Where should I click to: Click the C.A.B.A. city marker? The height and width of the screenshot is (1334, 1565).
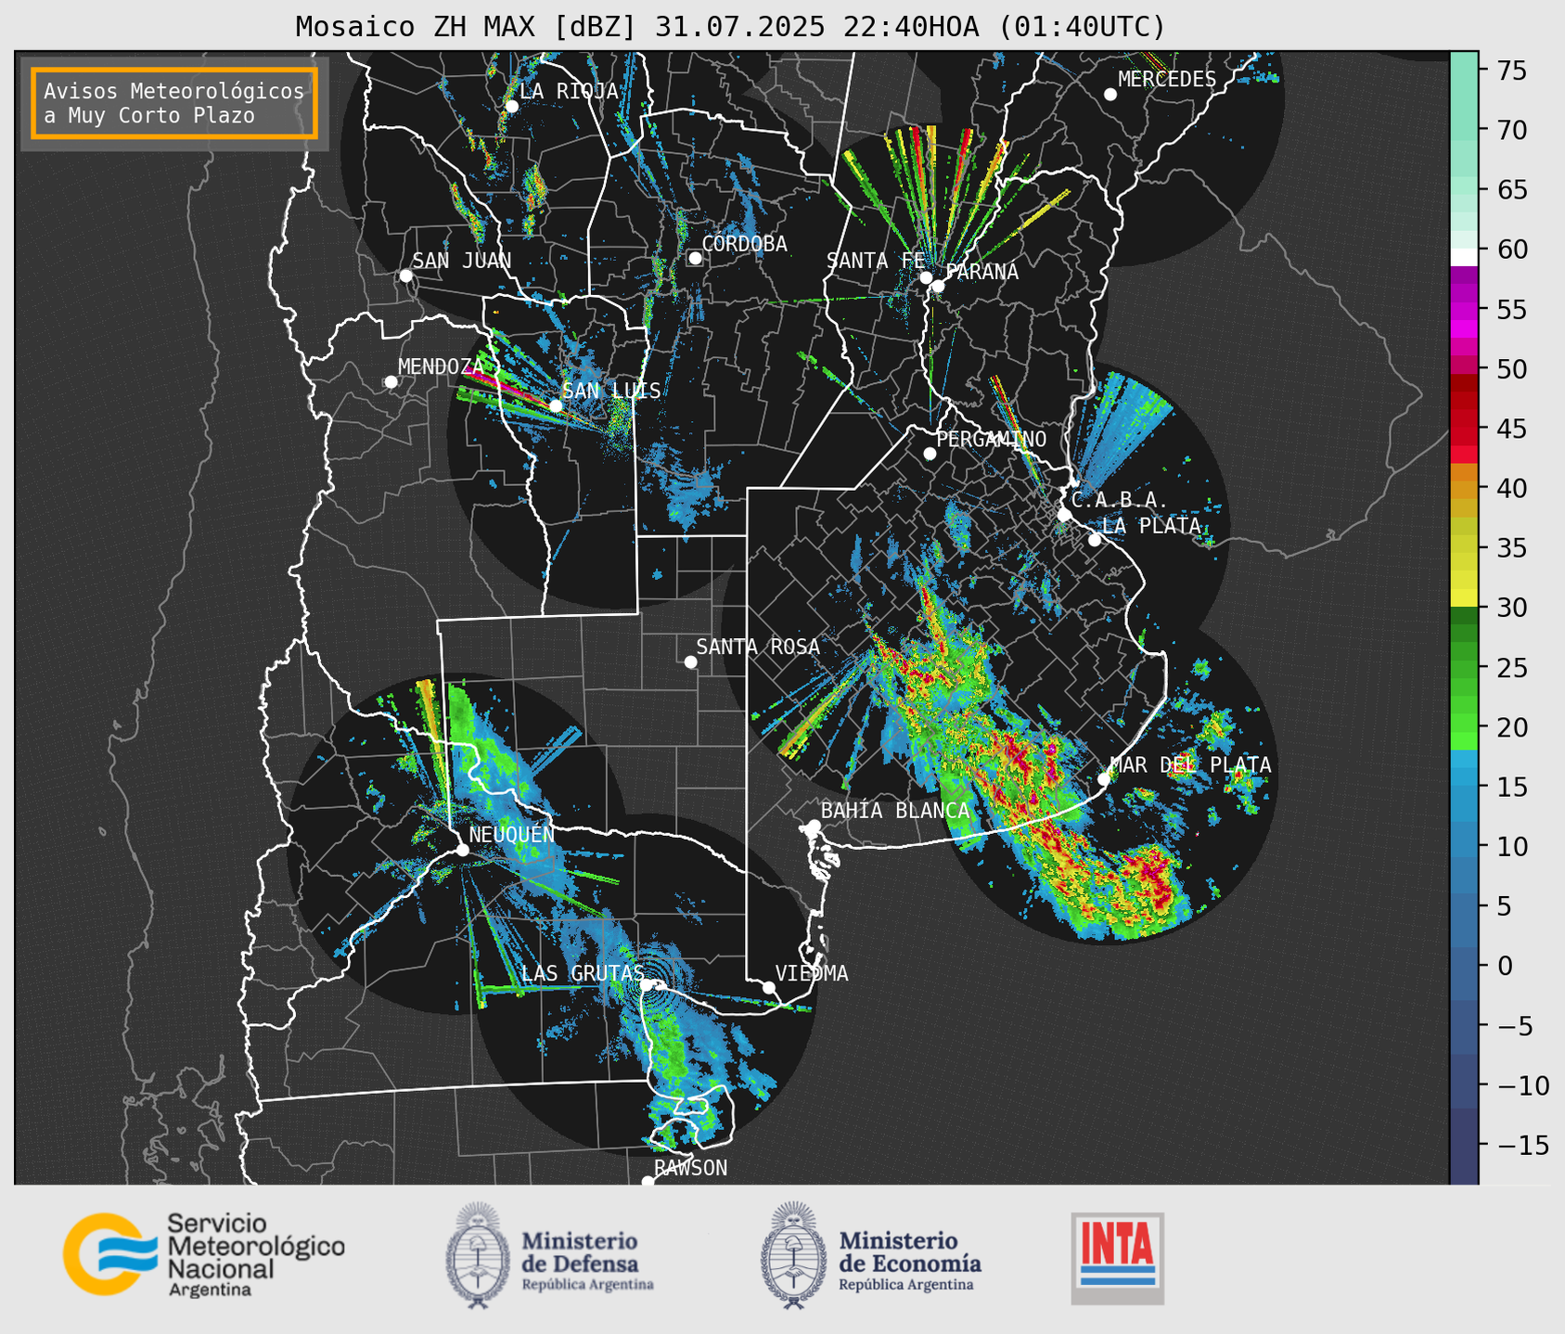pos(1064,514)
